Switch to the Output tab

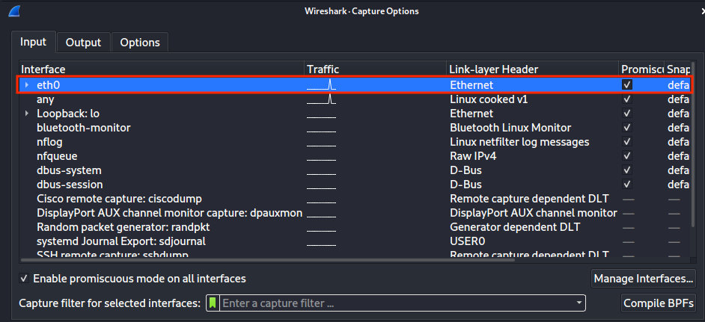click(x=83, y=43)
